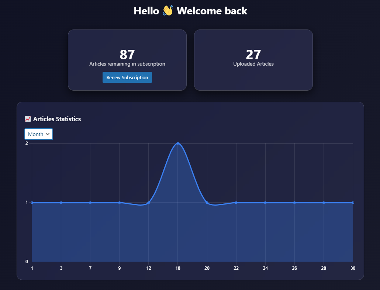
Task: Click the Renew Subscription button
Action: [x=127, y=77]
